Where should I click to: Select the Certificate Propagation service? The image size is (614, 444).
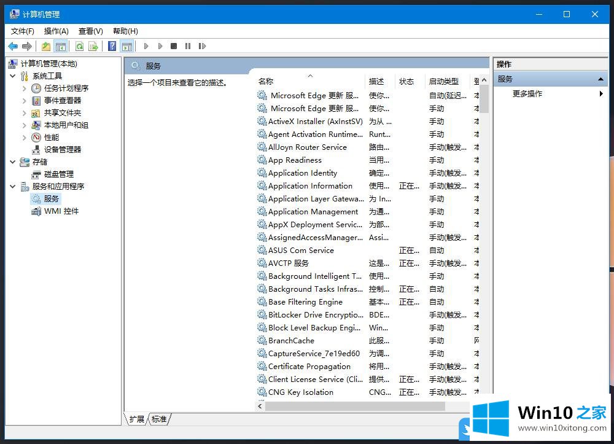pos(309,367)
